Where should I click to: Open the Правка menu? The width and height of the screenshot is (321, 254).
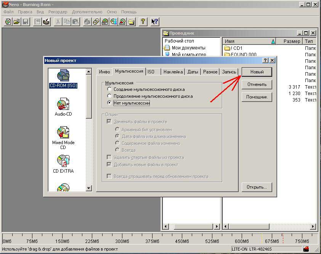tap(25, 12)
